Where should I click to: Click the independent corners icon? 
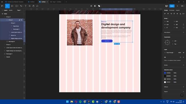pyautogui.click(x=183, y=28)
